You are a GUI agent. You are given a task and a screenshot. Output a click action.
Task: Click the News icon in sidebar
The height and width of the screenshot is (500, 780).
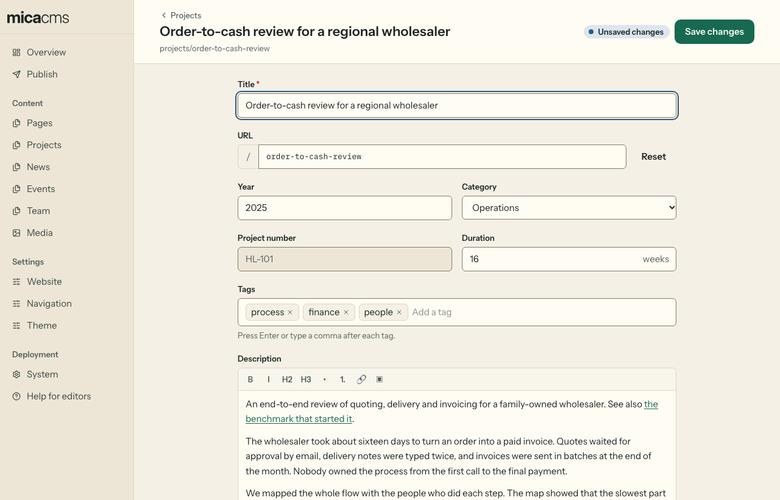(x=16, y=167)
